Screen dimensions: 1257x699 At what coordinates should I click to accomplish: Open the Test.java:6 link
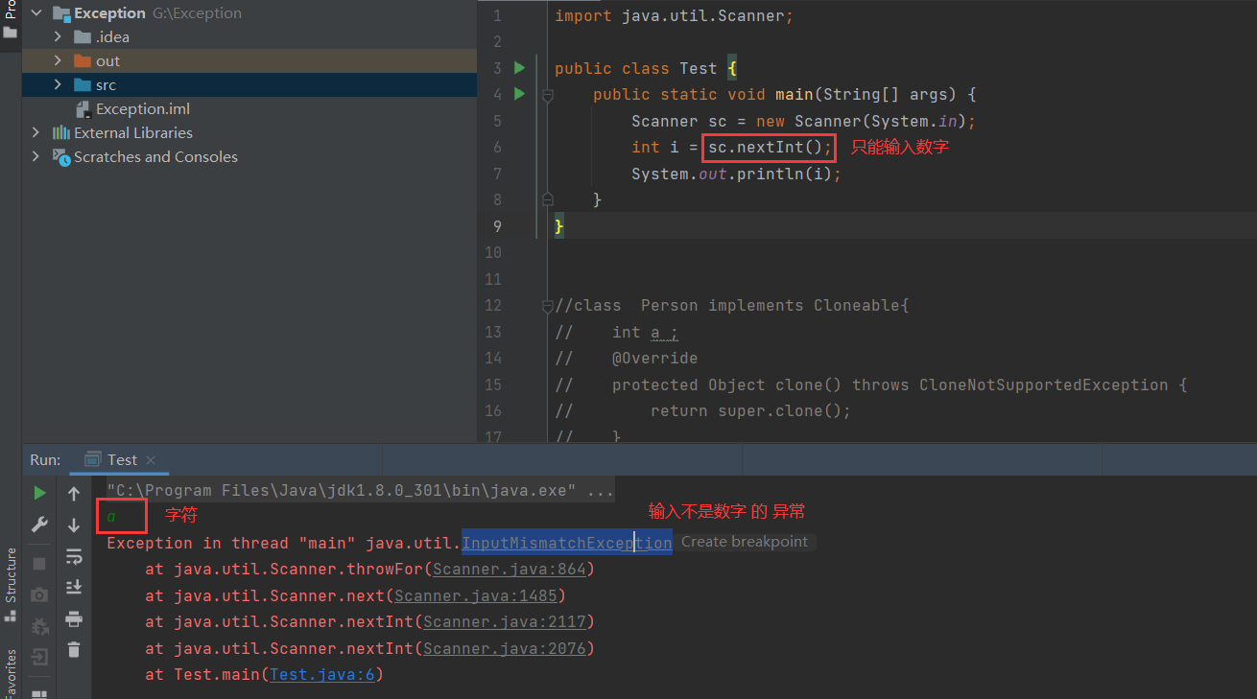tap(322, 674)
